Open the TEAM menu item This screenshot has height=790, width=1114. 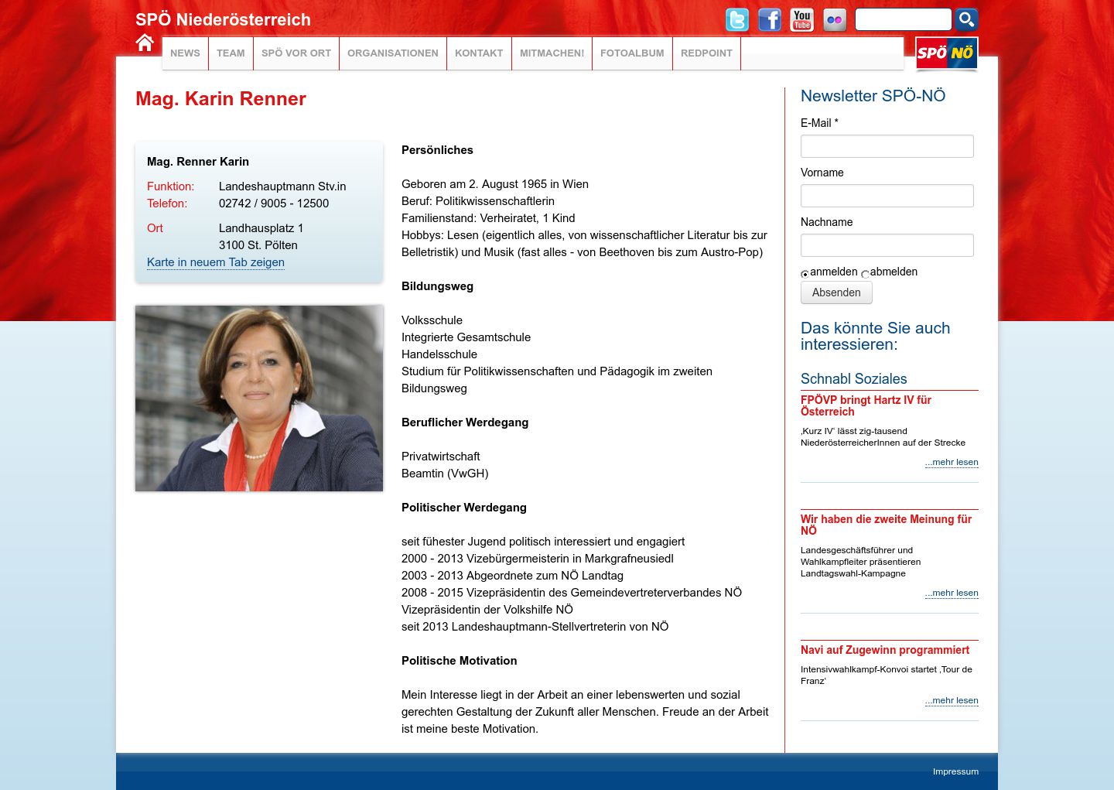pyautogui.click(x=231, y=53)
